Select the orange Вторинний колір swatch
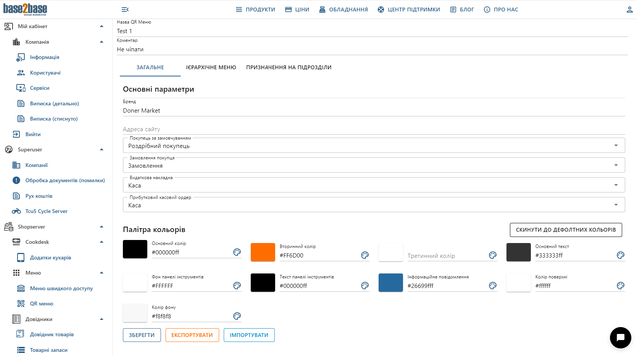This screenshot has width=637, height=356. pos(263,252)
